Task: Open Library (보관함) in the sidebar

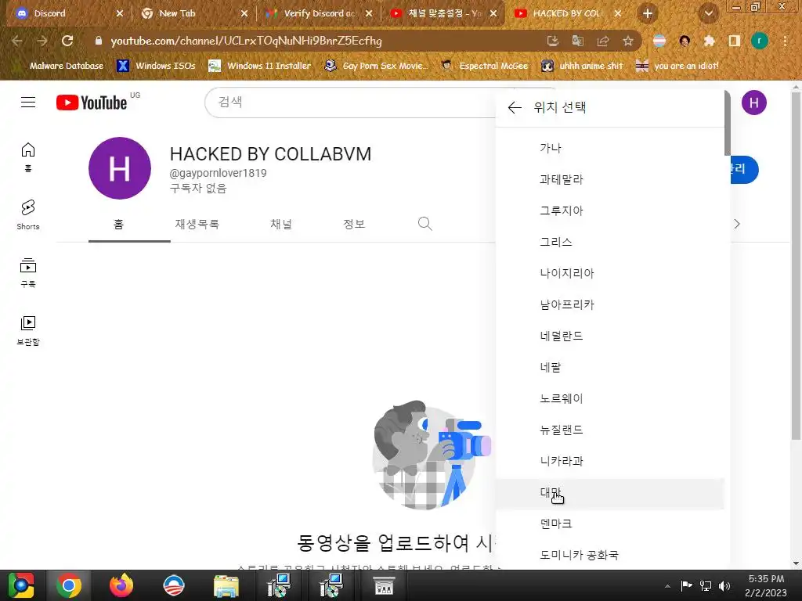Action: click(x=28, y=330)
